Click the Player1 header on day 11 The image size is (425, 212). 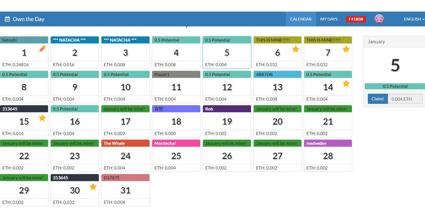[176, 75]
